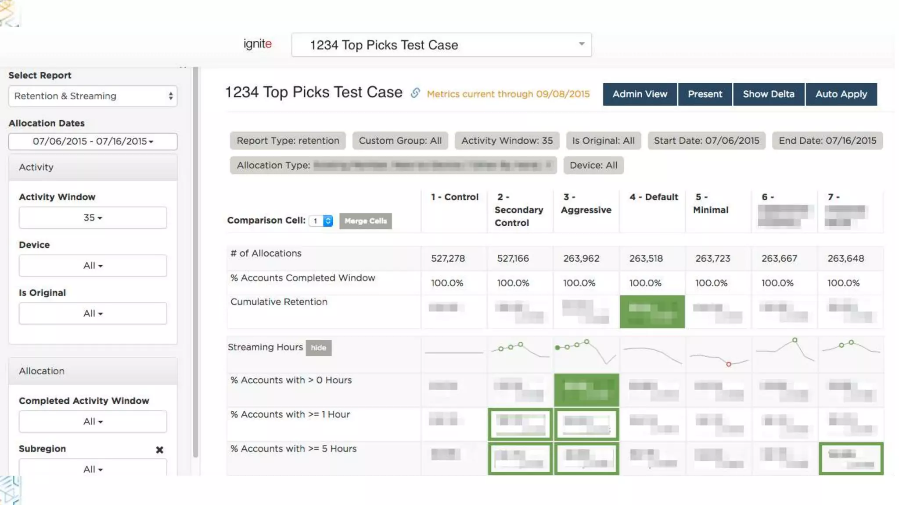Viewport: 899px width, 505px height.
Task: Click the ignite logo
Action: click(258, 44)
